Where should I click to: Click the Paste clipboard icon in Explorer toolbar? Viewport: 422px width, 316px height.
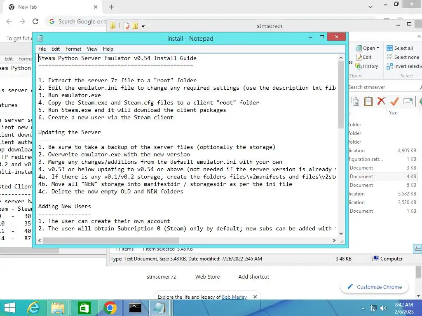368,101
